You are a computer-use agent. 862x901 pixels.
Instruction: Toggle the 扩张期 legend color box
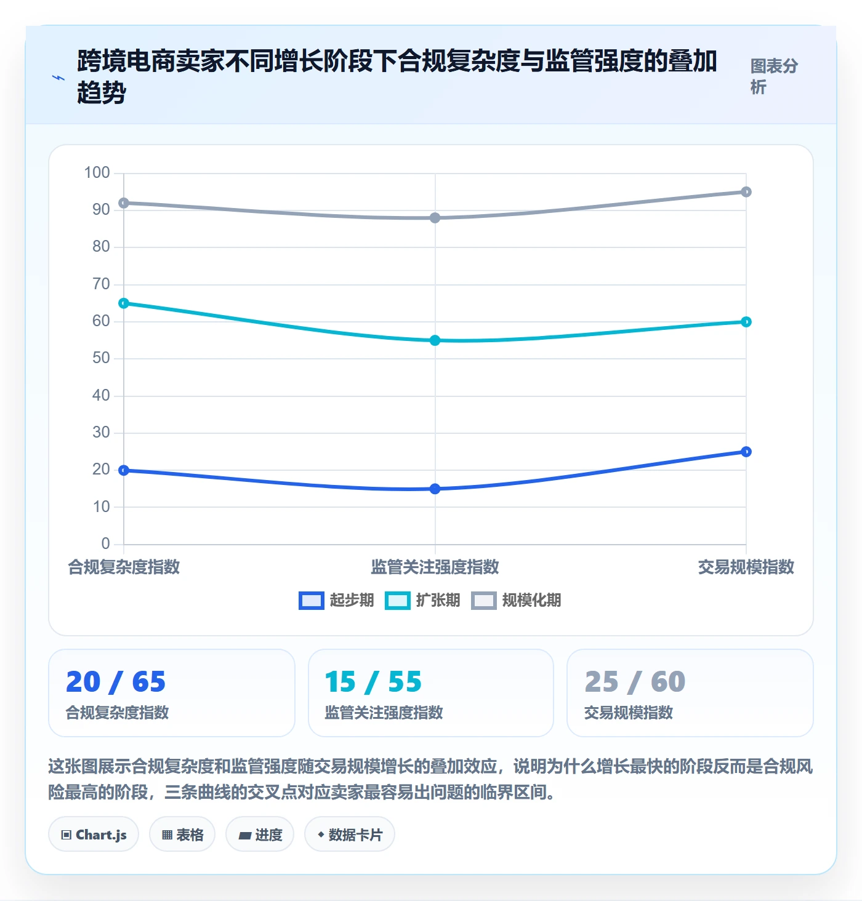[398, 601]
